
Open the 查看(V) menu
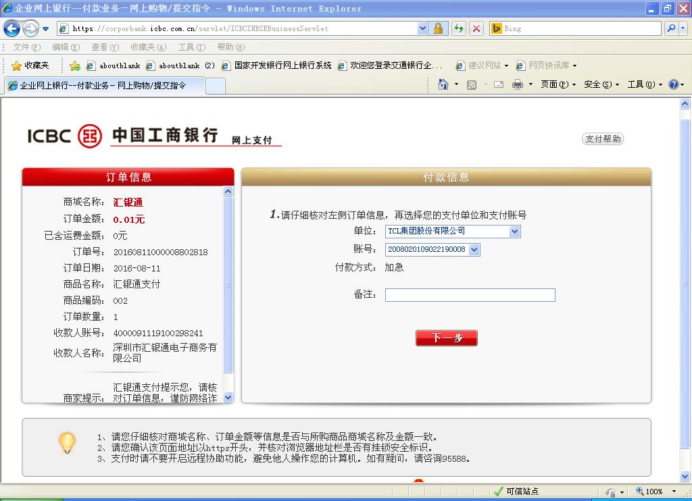105,47
